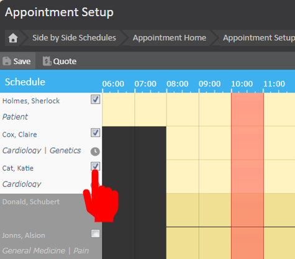Select Holmes, Sherlock 10:00 red slot

pyautogui.click(x=247, y=109)
